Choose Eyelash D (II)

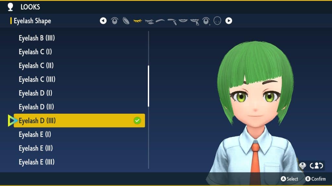tap(36, 107)
